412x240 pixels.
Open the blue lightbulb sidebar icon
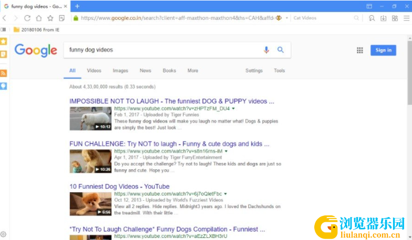click(3, 86)
